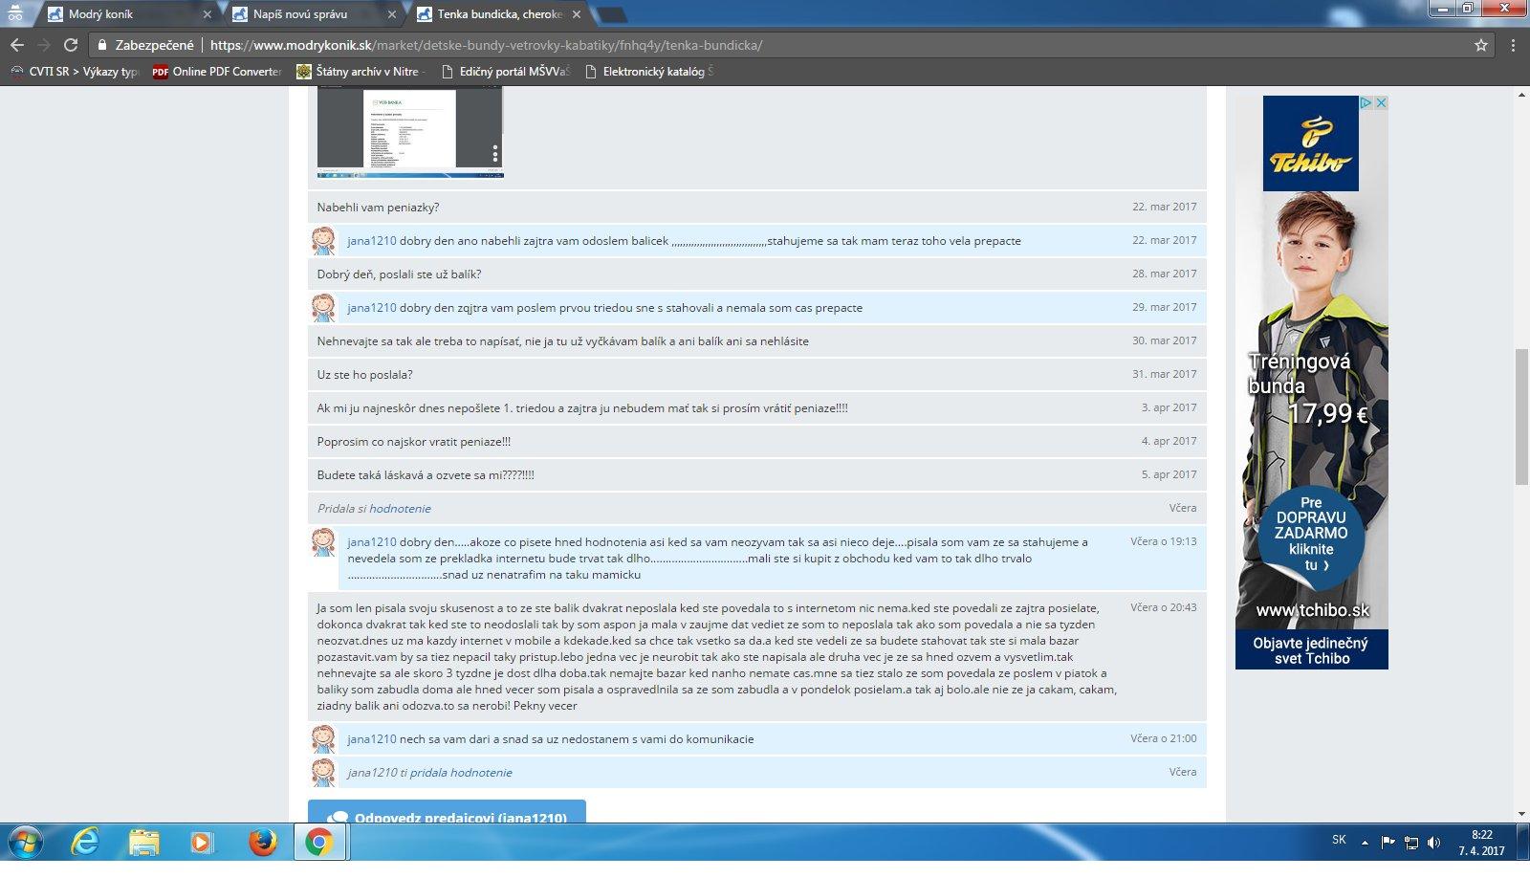Reload the current page
This screenshot has width=1530, height=878.
[70, 45]
